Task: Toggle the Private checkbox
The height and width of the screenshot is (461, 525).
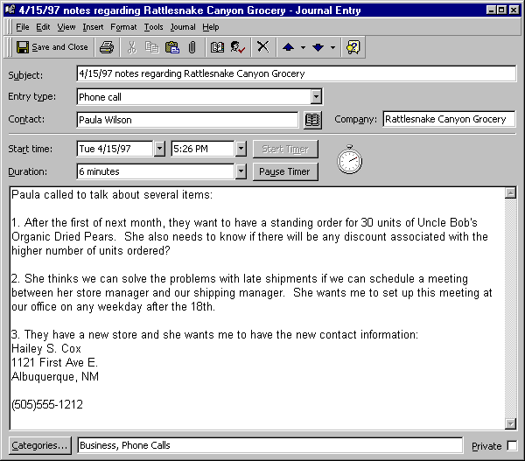Action: (x=512, y=445)
